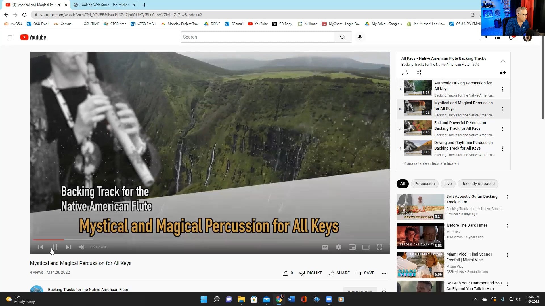Image resolution: width=545 pixels, height=306 pixels.
Task: Toggle playlist loop button
Action: 404,73
